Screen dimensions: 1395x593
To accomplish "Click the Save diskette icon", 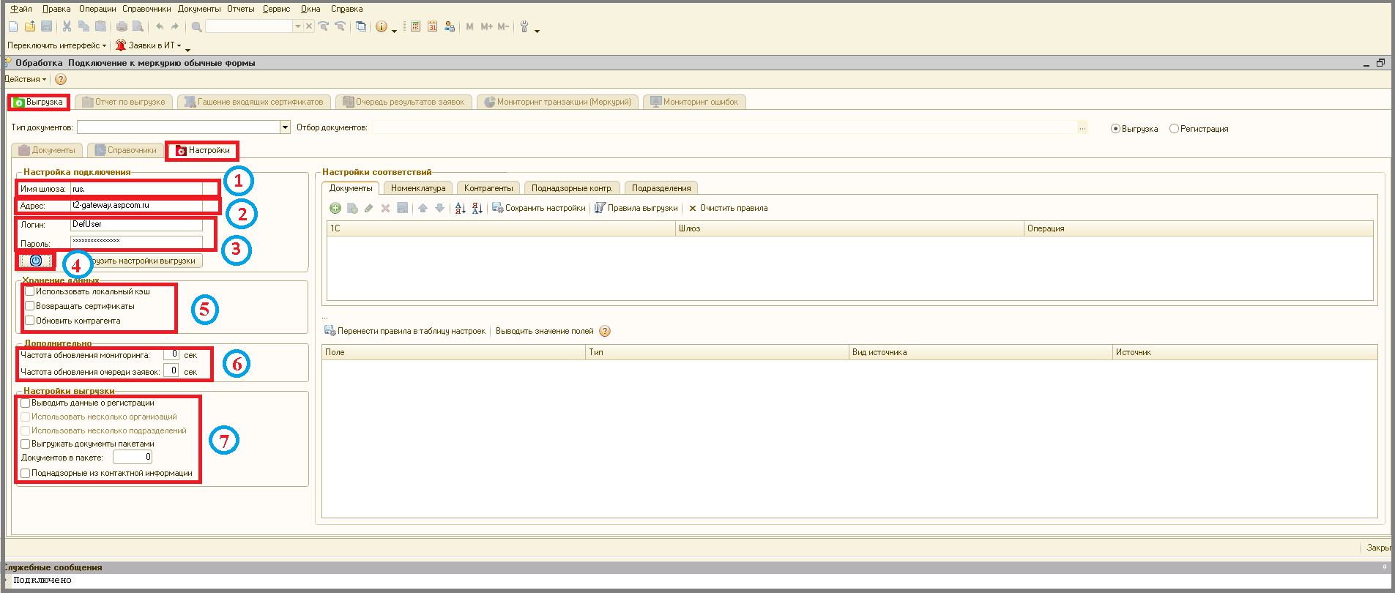I will 46,26.
